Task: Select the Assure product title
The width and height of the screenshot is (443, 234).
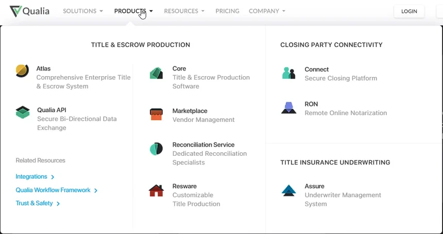Action: click(314, 186)
